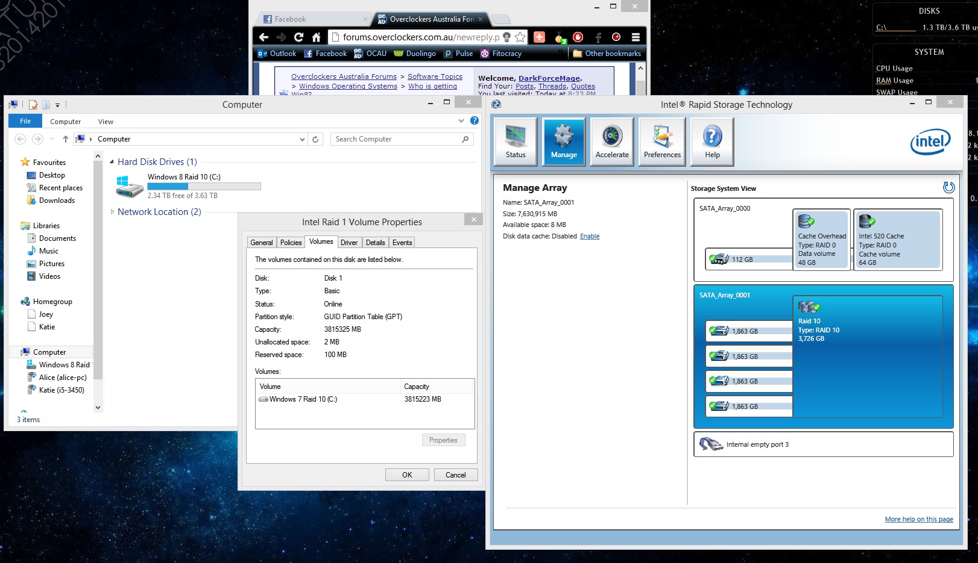Refresh the Explorer address bar
Screen dimensions: 978x563
(315, 139)
